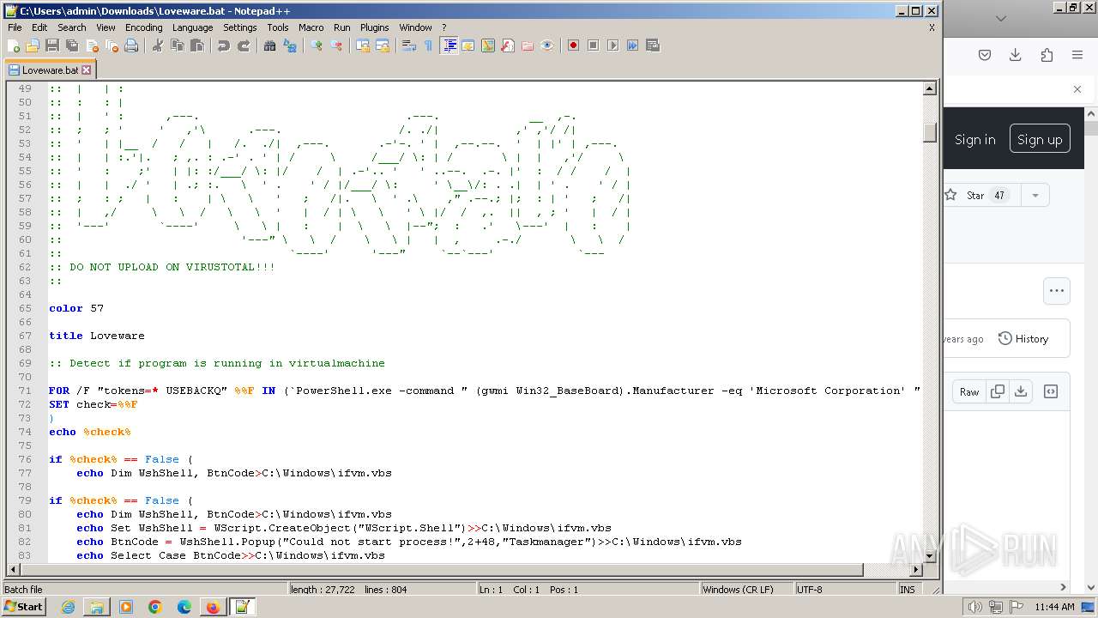The height and width of the screenshot is (618, 1098).
Task: Click the Start button on taskbar
Action: click(24, 607)
